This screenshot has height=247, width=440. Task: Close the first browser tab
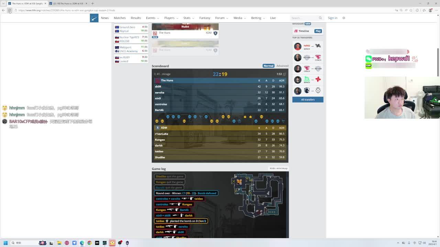pyautogui.click(x=46, y=3)
